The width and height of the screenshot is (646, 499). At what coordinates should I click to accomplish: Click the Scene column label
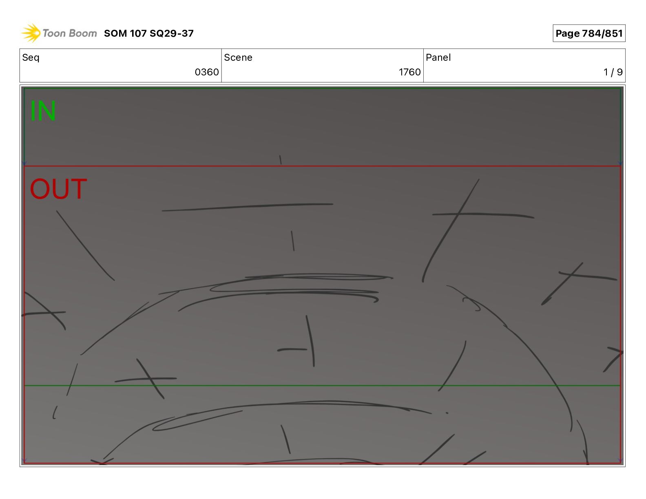(x=238, y=57)
